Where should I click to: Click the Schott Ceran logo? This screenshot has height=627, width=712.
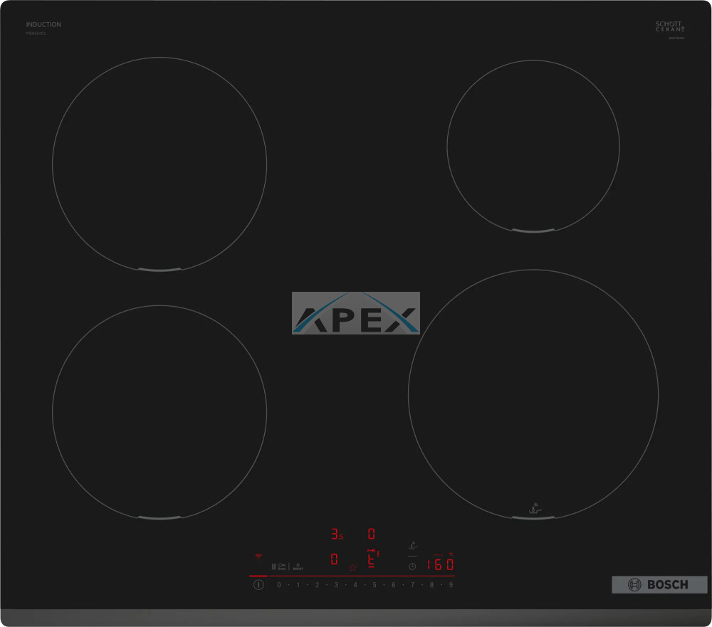(669, 26)
